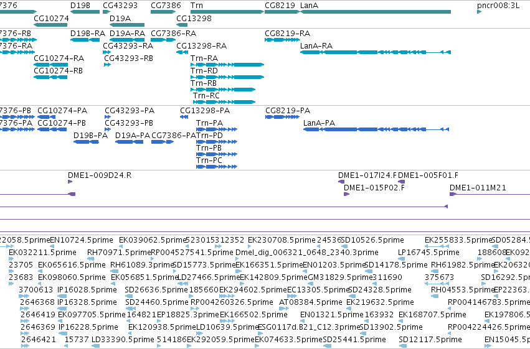Open protein CG8219-PA

(x=288, y=111)
